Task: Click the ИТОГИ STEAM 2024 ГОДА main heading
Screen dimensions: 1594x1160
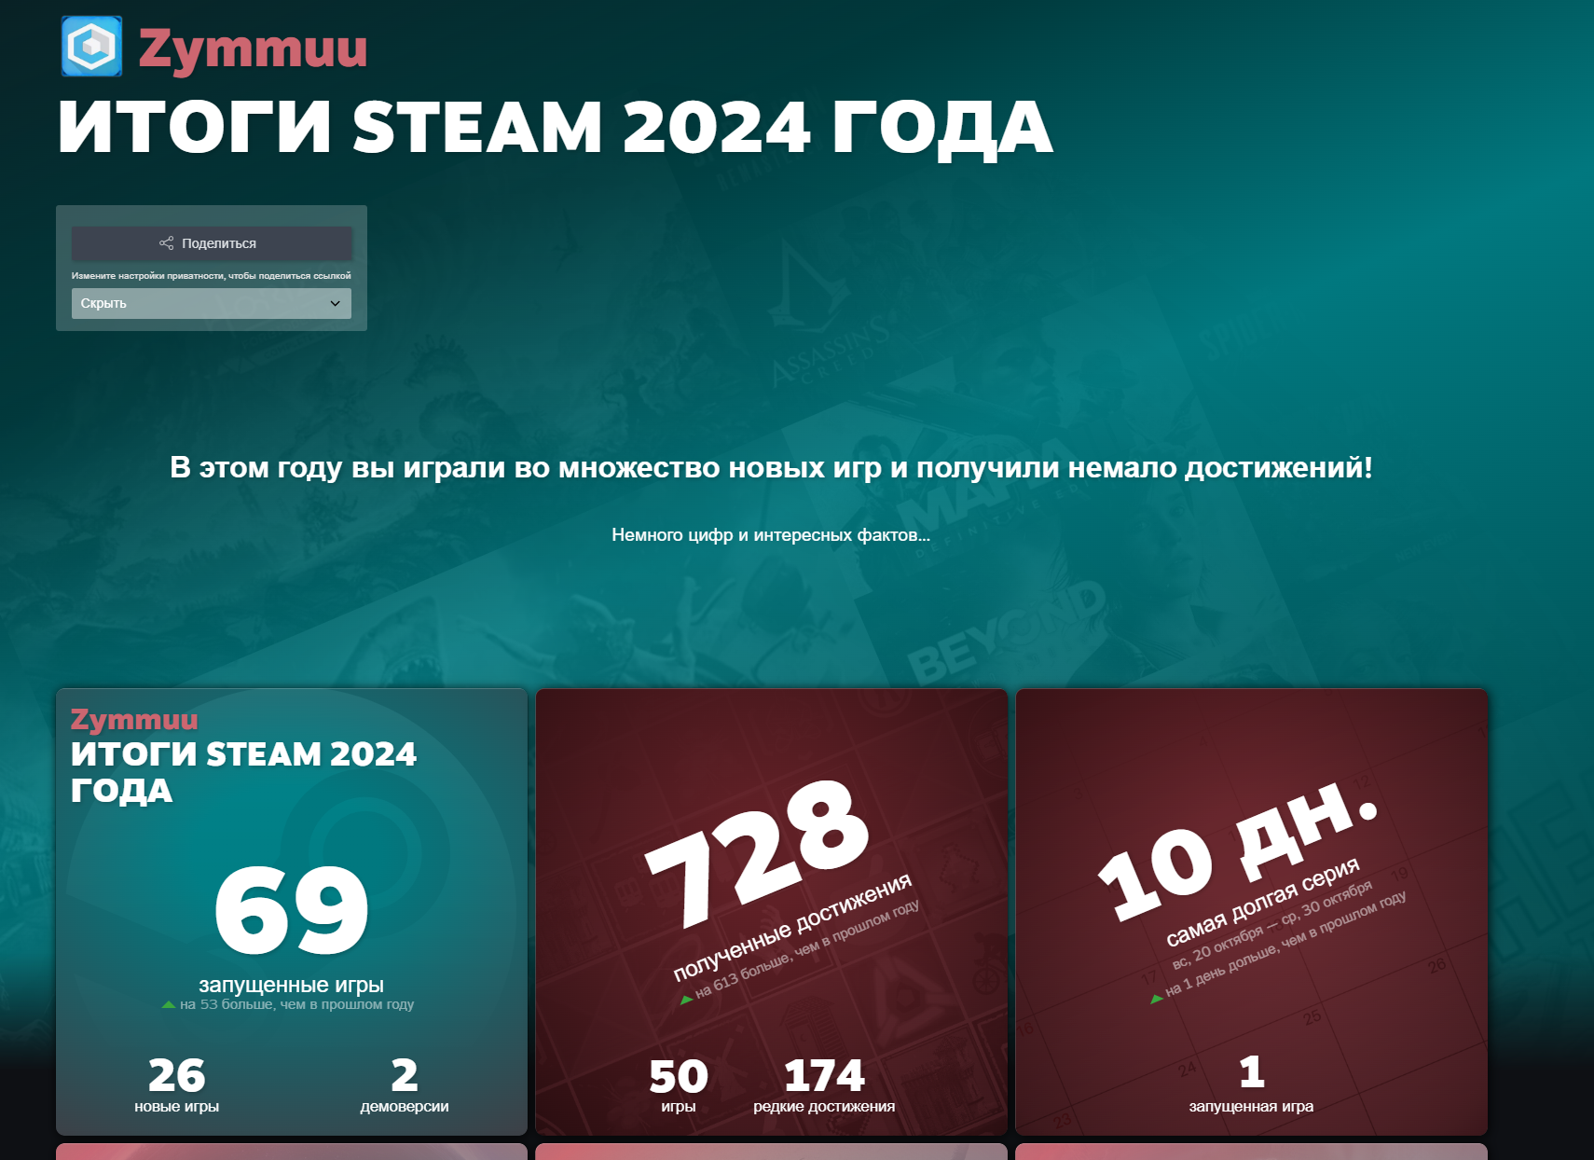Action: tap(556, 128)
